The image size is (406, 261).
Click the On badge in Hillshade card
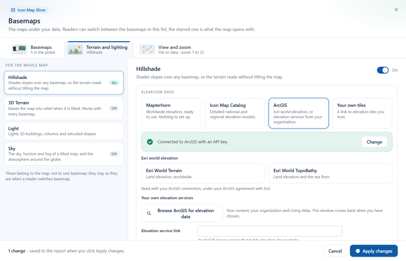[x=114, y=83]
